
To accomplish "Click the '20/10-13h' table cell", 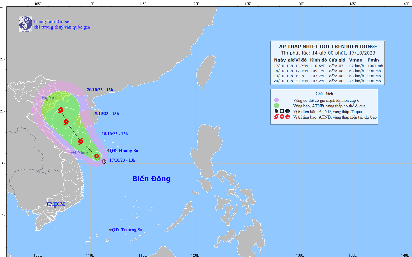I will 283,81.
